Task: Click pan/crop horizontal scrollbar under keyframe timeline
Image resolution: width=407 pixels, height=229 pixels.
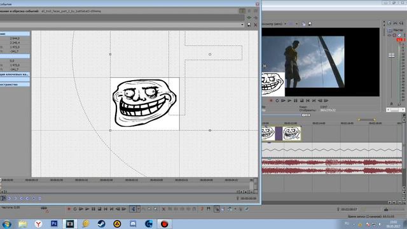Action: coord(121,192)
